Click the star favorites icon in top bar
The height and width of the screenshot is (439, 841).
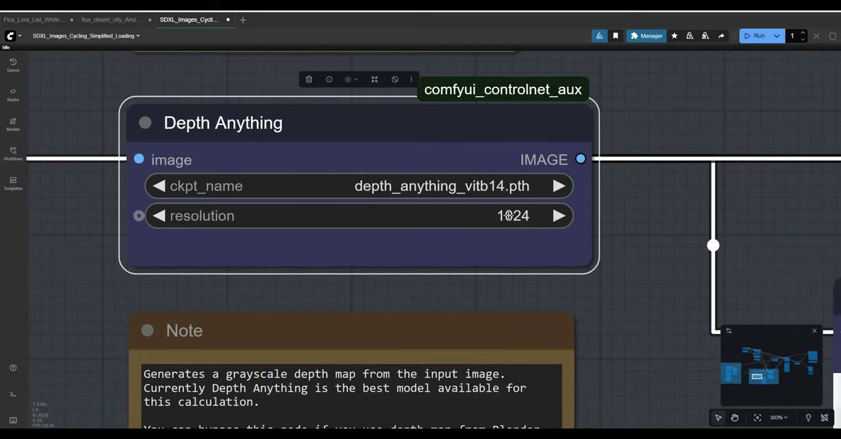(x=674, y=36)
